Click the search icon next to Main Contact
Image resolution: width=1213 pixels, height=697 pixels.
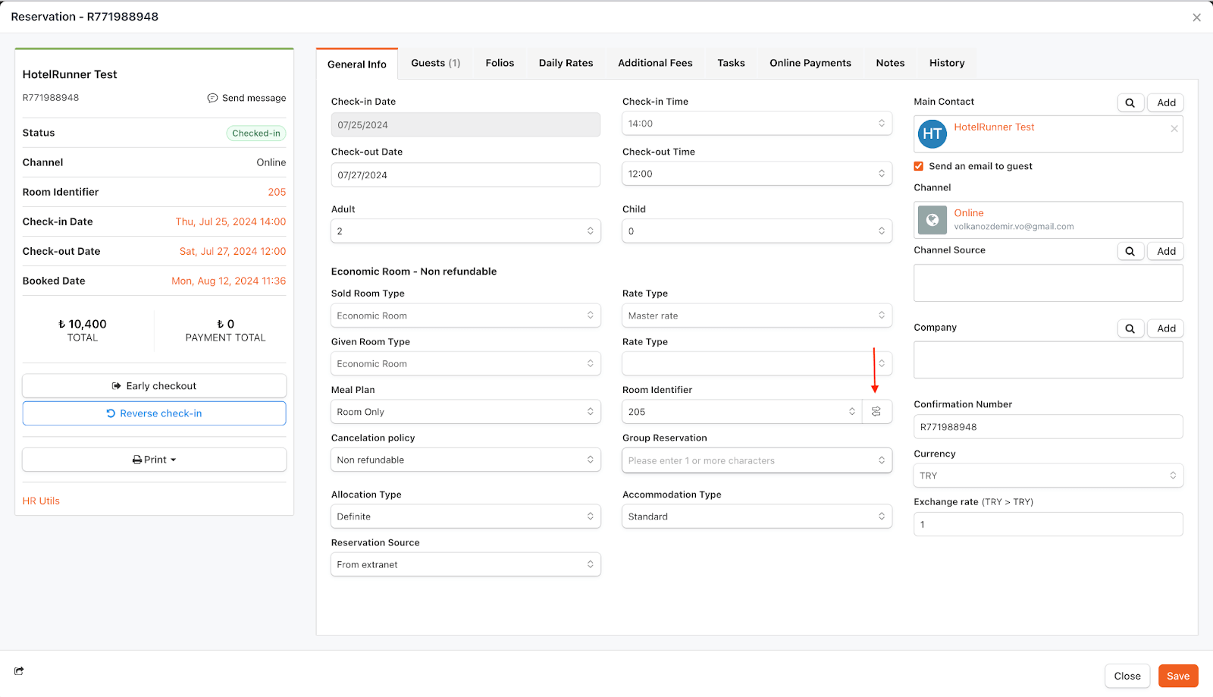[x=1130, y=103]
